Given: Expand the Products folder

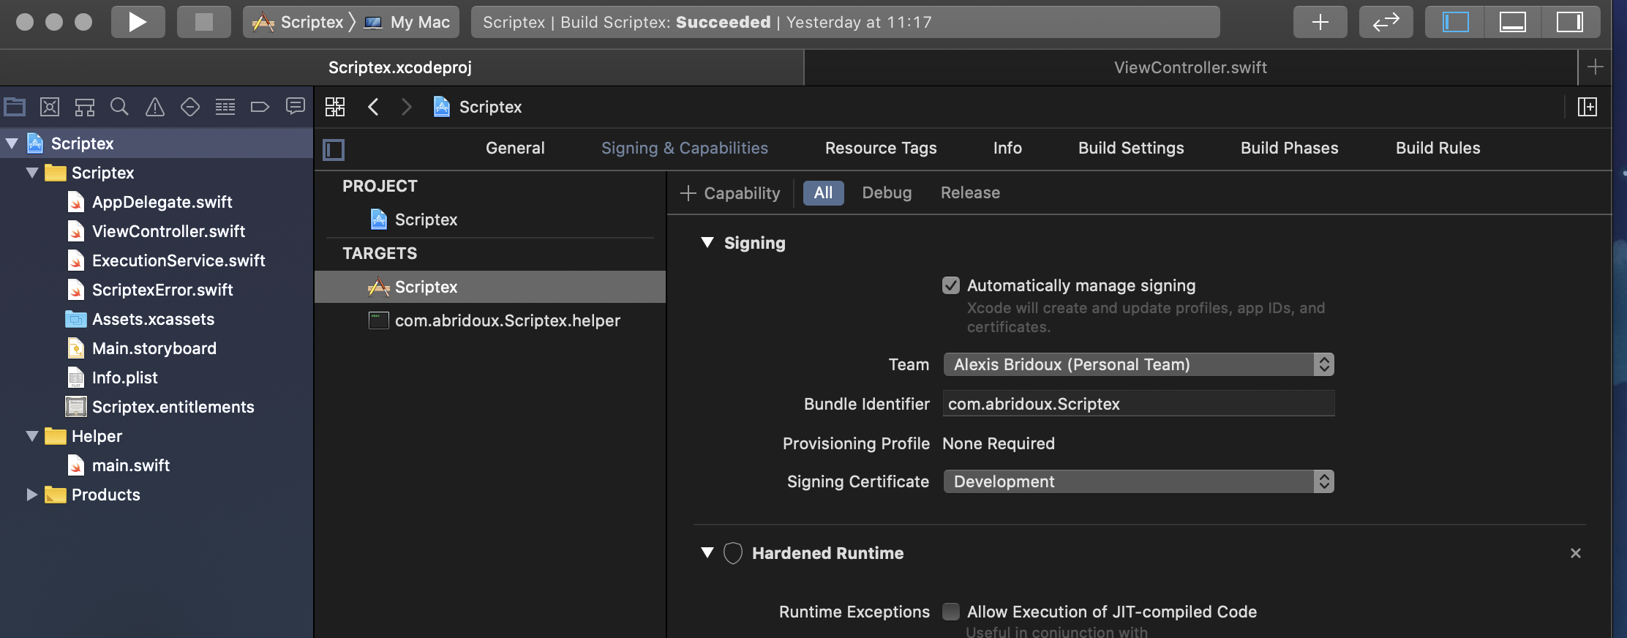Looking at the screenshot, I should point(31,495).
